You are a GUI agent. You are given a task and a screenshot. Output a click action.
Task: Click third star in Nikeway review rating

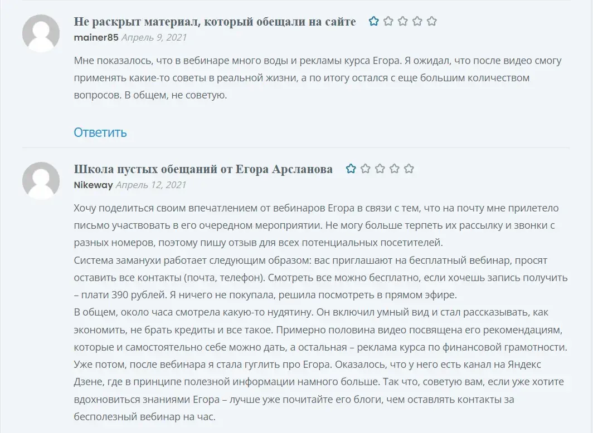click(x=380, y=169)
